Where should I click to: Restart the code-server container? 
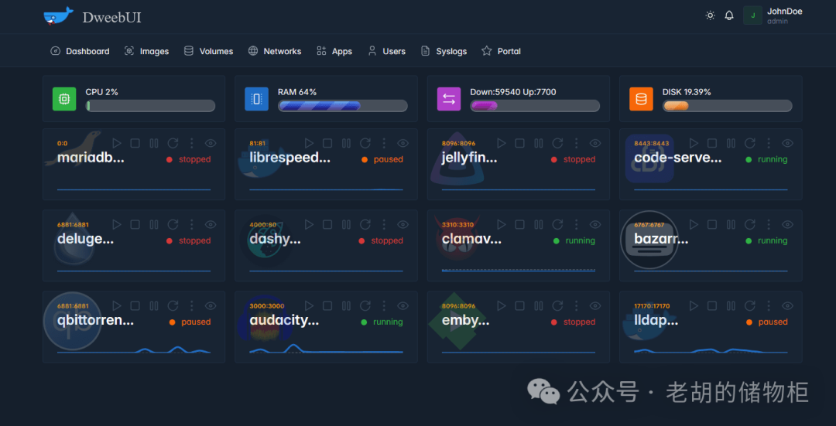click(749, 143)
